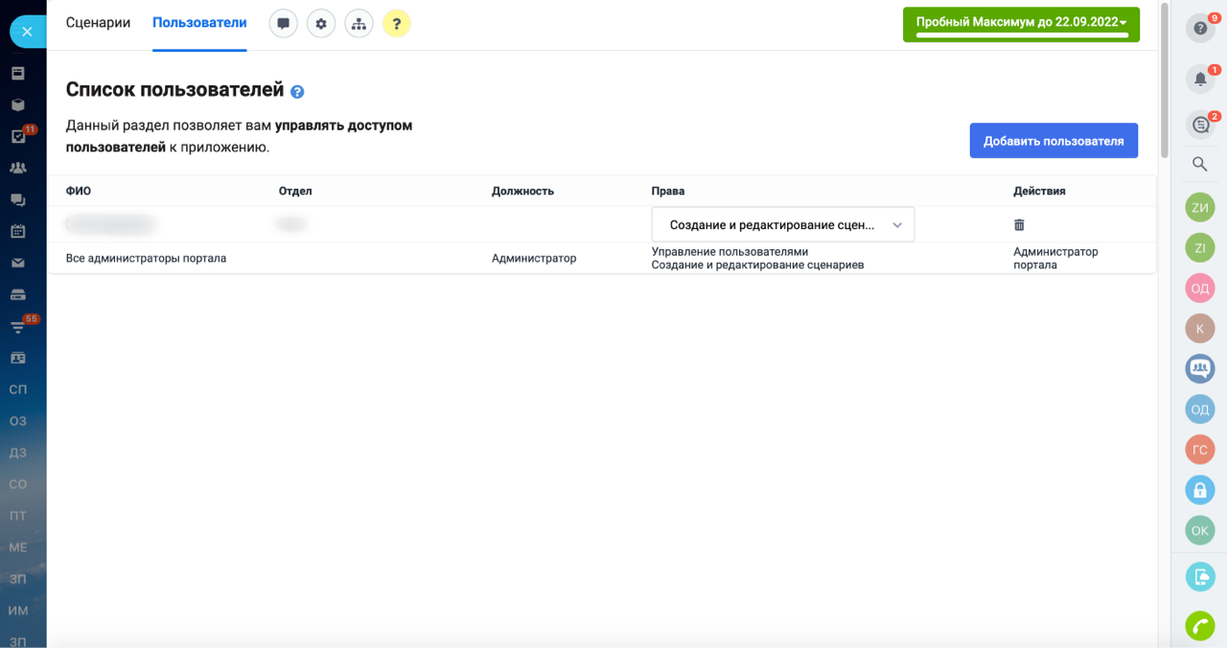Click the search magnifier in right panel
The image size is (1227, 648).
pyautogui.click(x=1199, y=165)
